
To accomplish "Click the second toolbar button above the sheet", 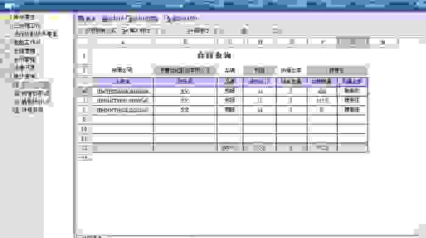I will pyautogui.click(x=136, y=31).
